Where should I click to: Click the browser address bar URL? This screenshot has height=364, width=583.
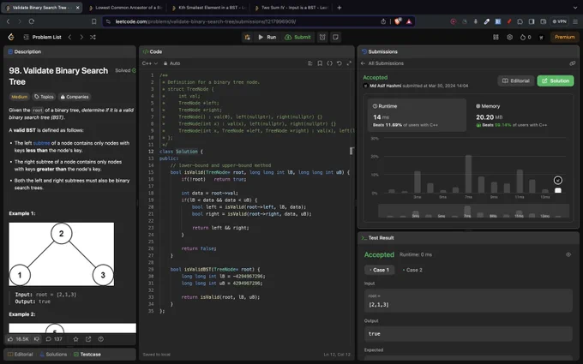[206, 21]
